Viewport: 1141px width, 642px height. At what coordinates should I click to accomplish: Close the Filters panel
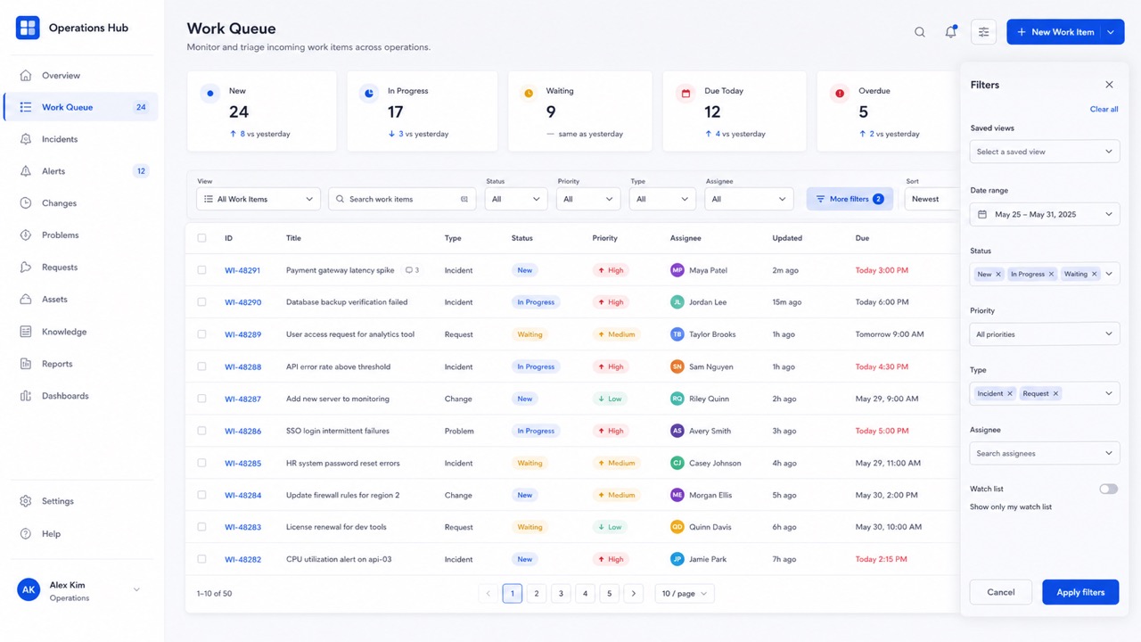tap(1109, 85)
